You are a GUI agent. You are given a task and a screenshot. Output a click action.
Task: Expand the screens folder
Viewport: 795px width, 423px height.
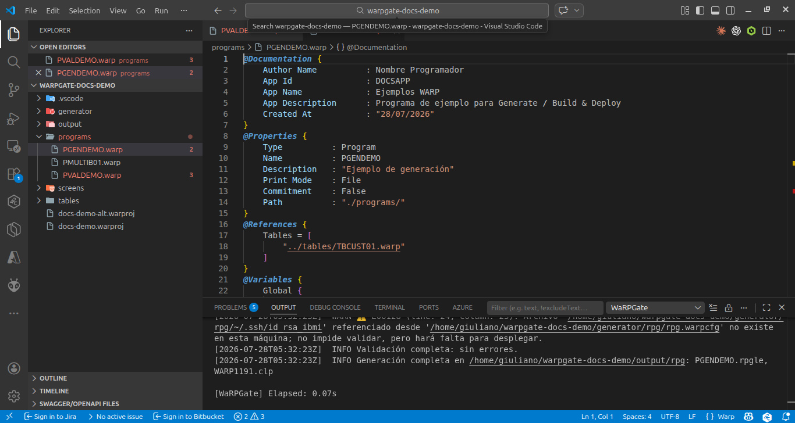coord(115,188)
